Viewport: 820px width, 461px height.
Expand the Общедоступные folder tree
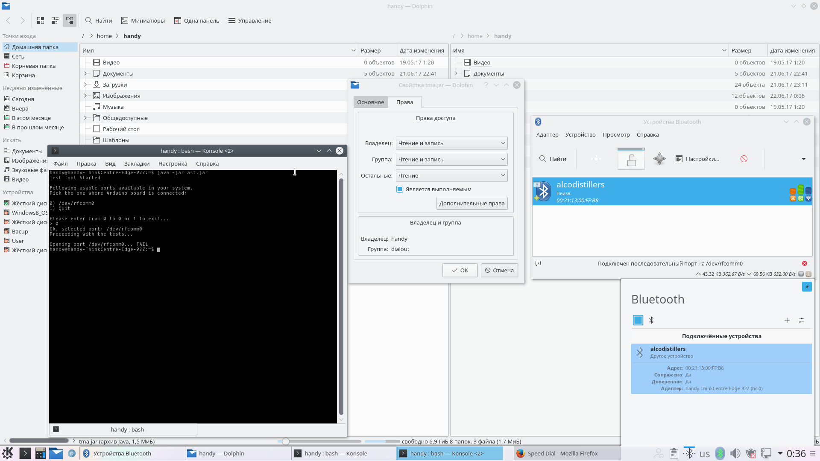[85, 118]
